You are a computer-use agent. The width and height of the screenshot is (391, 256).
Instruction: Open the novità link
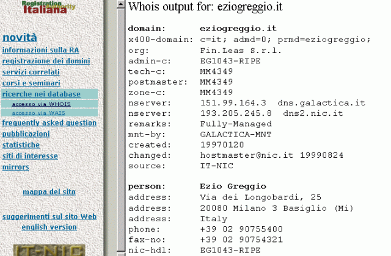[20, 38]
